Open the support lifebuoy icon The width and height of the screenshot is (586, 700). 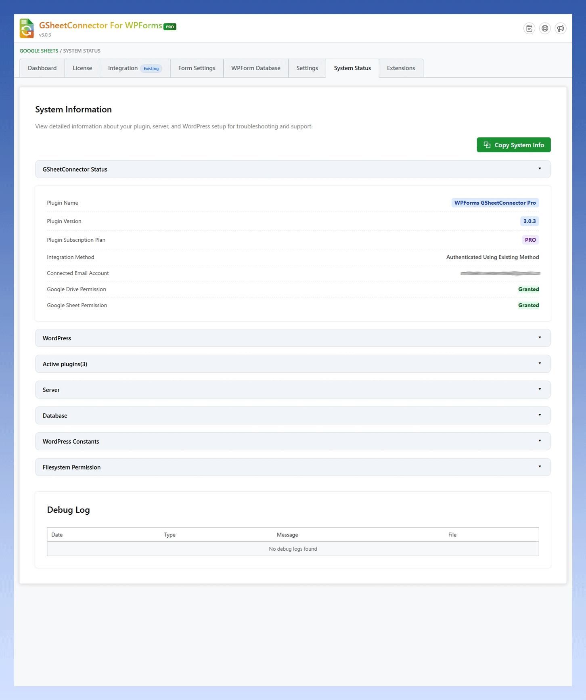coord(545,28)
